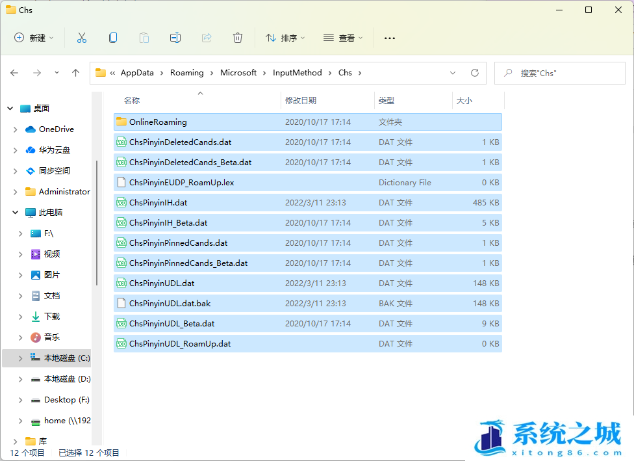Click the Roaming breadcrumb segment
This screenshot has width=634, height=461.
point(186,73)
